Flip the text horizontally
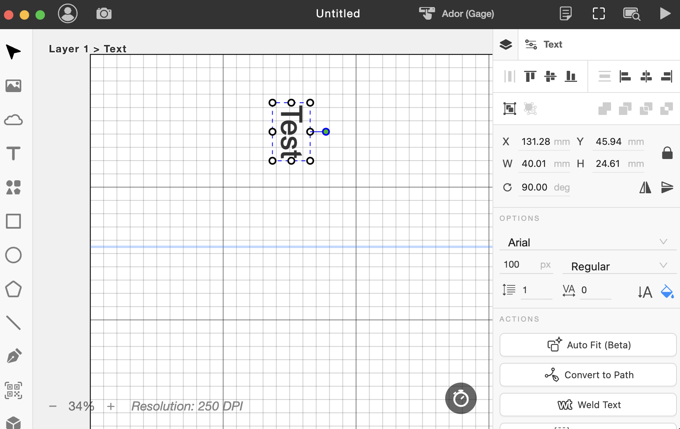 645,187
